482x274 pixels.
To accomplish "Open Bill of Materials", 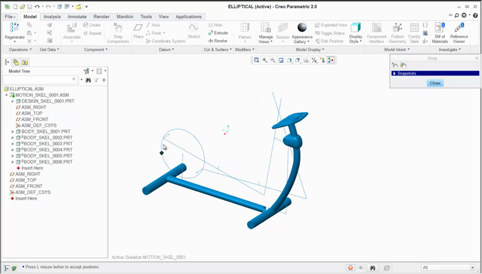I will tap(440, 33).
